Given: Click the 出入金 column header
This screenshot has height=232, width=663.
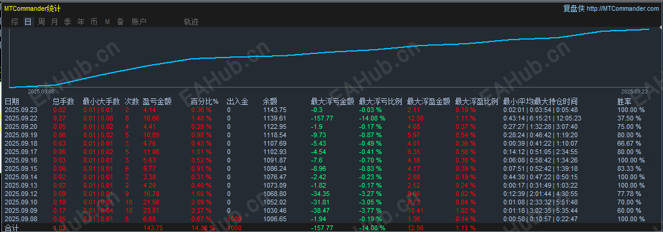Looking at the screenshot, I should 238,102.
